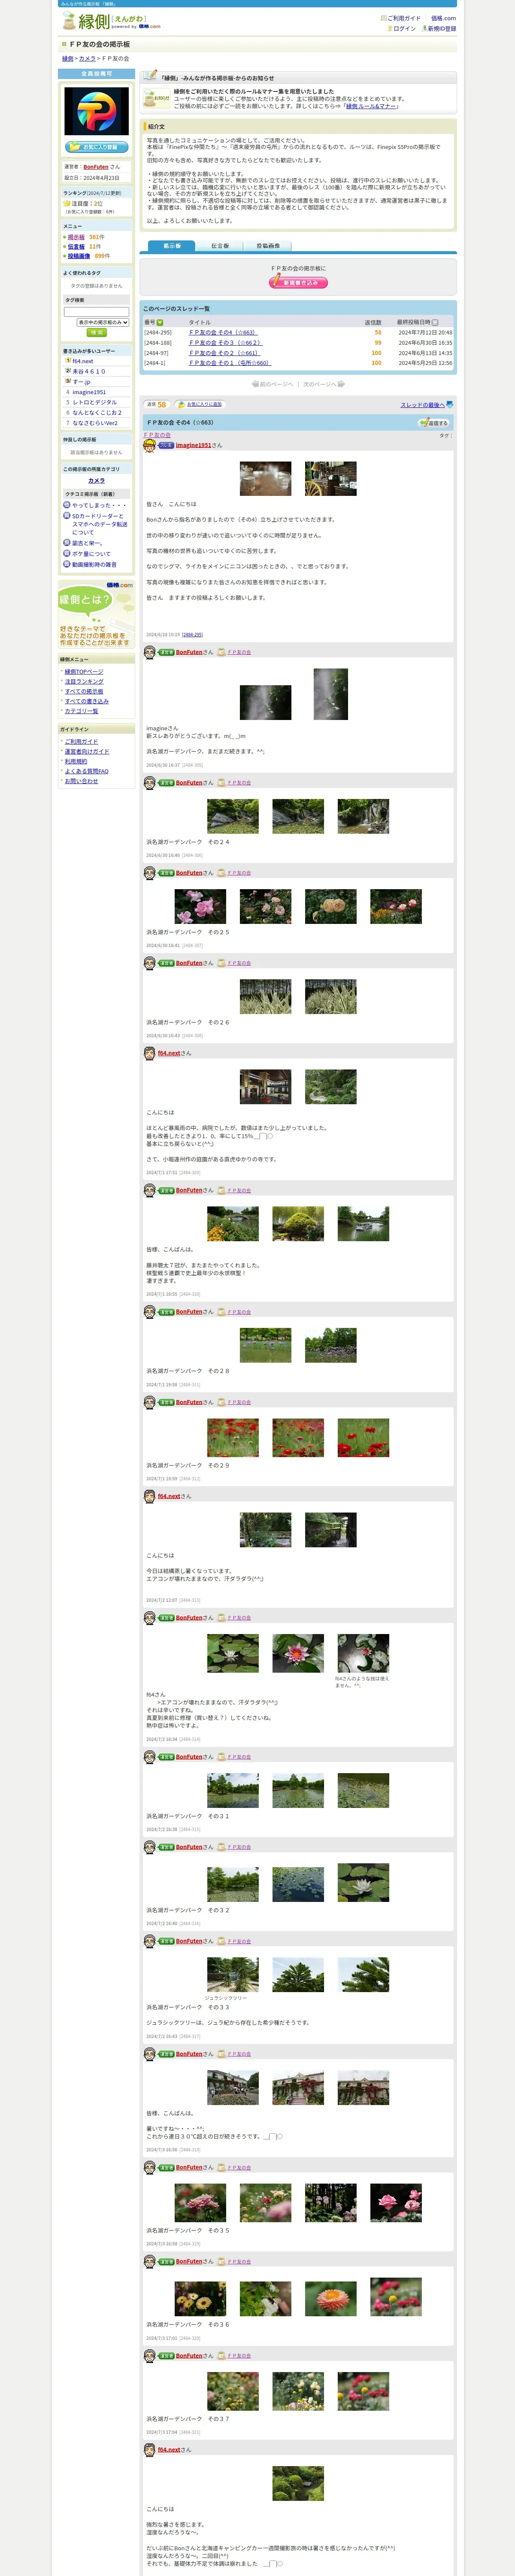Open the 掲示板 361件 menu link
Viewport: 515px width, 2576px height.
76,238
